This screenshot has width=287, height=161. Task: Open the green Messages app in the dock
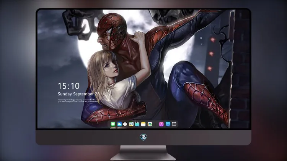[x=113, y=124]
